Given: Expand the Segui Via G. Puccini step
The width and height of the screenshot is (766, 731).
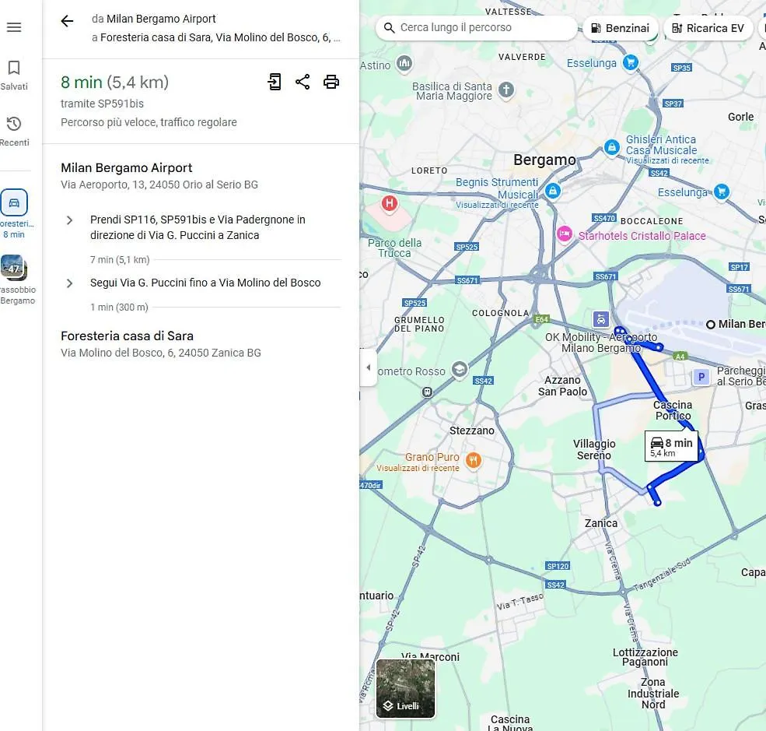Looking at the screenshot, I should 69,283.
